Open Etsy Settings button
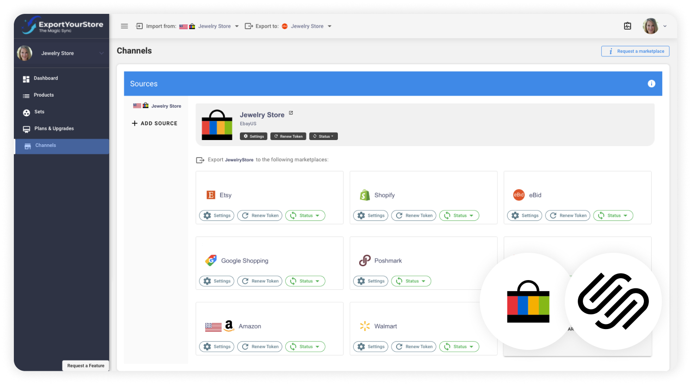Screen dimensions: 691x385 (217, 215)
